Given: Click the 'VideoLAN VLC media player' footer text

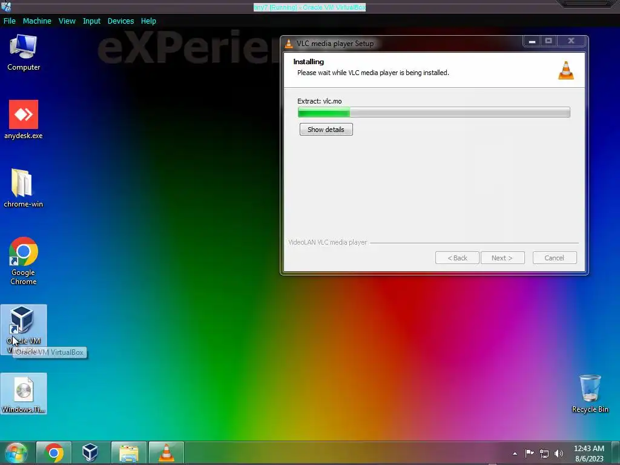Looking at the screenshot, I should click(328, 242).
